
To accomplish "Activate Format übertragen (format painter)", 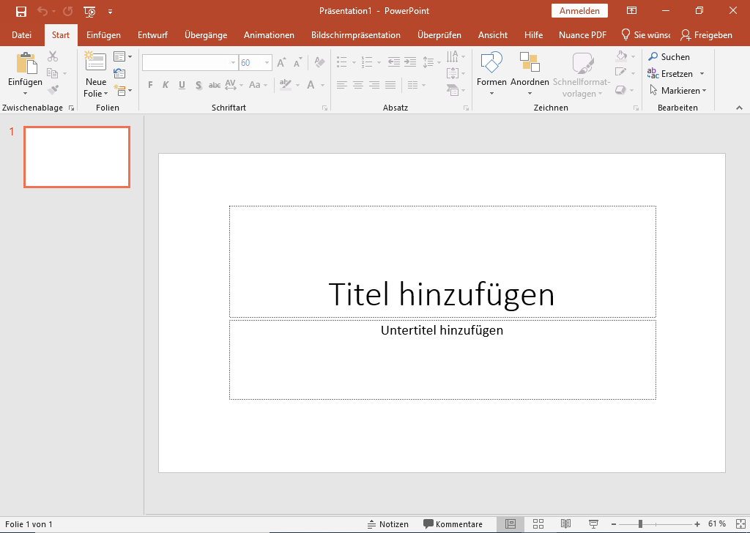I will [x=52, y=89].
